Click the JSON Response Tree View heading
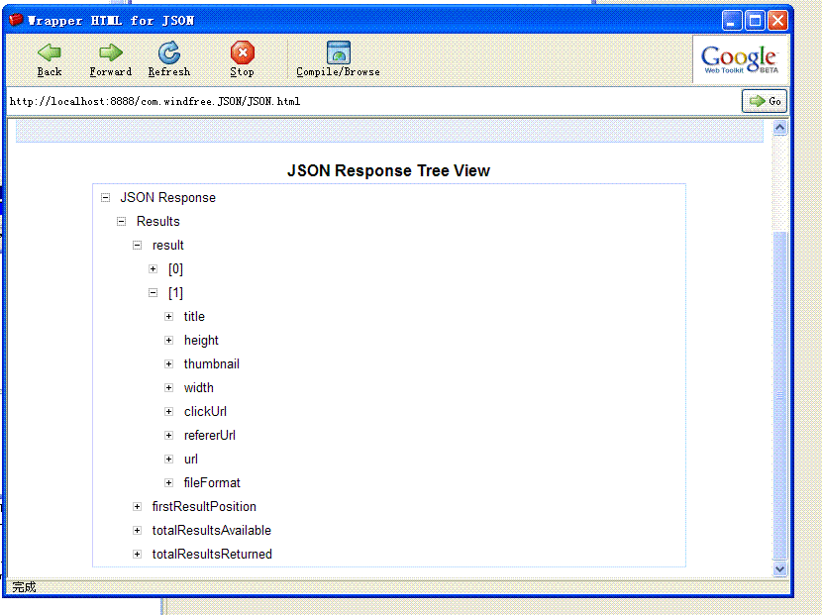This screenshot has height=615, width=822. [x=388, y=171]
